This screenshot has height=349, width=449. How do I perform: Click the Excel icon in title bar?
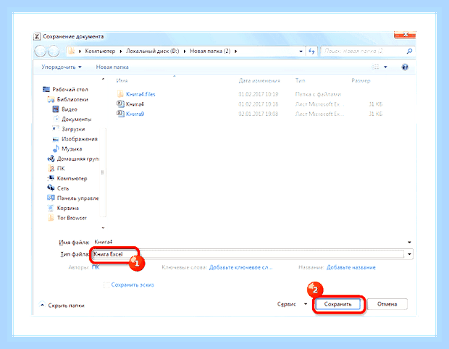pos(37,36)
